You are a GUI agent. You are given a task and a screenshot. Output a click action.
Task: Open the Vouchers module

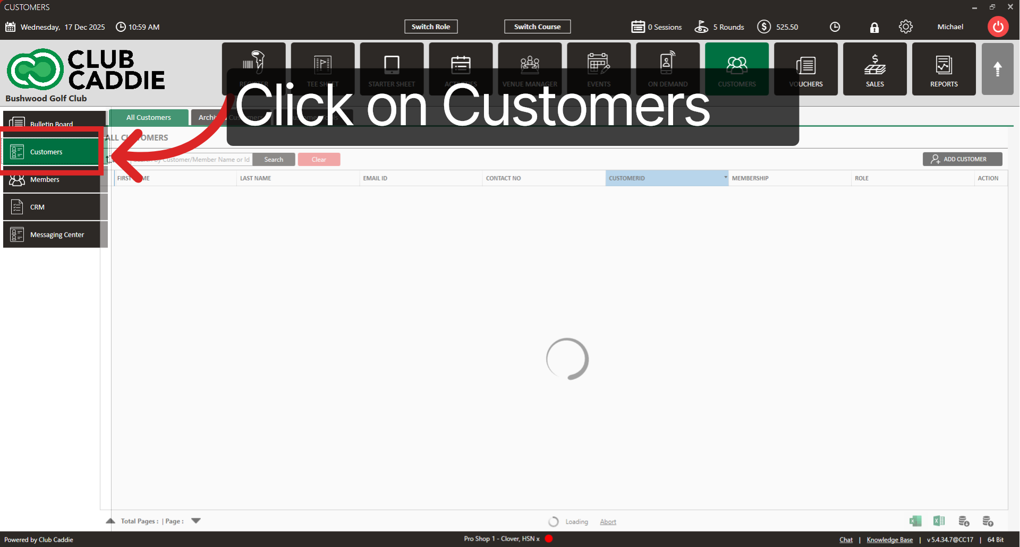806,68
